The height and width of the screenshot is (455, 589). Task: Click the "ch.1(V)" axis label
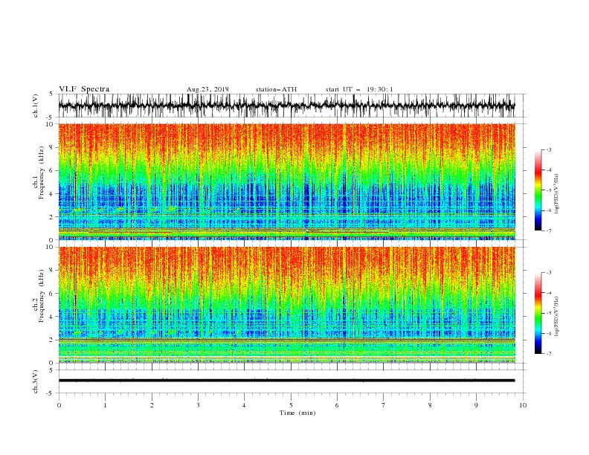(x=36, y=106)
